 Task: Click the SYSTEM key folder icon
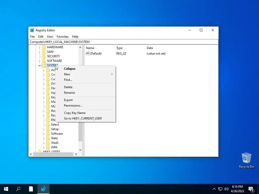pyautogui.click(x=44, y=65)
